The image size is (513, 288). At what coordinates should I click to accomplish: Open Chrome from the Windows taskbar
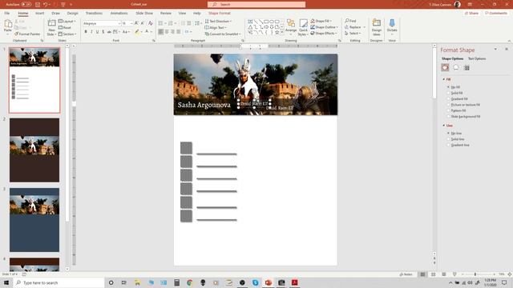pyautogui.click(x=190, y=282)
